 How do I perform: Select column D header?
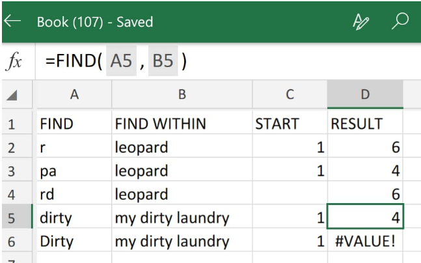pos(365,94)
